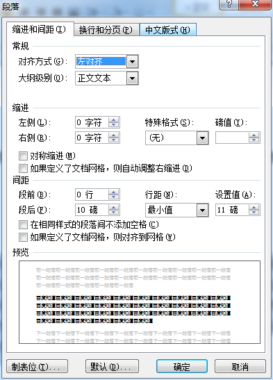The width and height of the screenshot is (273, 380).
Task: Decrease 左侧 indent with down arrow
Action: pos(114,125)
